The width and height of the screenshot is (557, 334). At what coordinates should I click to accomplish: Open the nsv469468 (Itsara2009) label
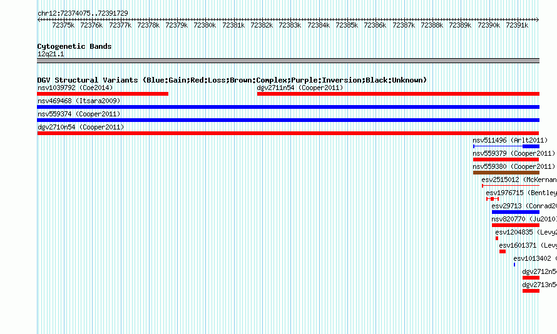(x=79, y=101)
